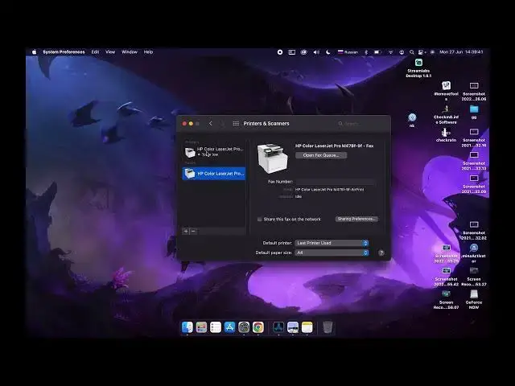This screenshot has width=515, height=386.
Task: Open Control Center in menu bar
Action: point(422,52)
